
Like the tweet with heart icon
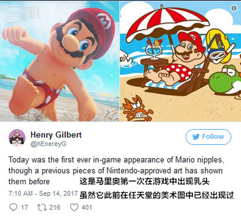(x=74, y=207)
